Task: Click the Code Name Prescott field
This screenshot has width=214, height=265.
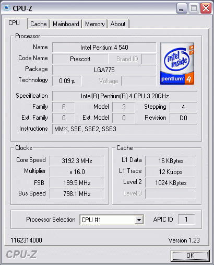Action: [x=80, y=59]
